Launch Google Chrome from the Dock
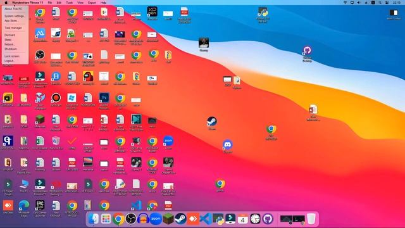 pyautogui.click(x=118, y=219)
